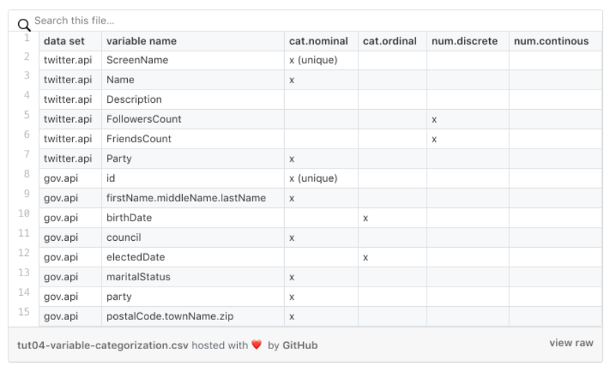Click line number 15 in the gutter
This screenshot has height=372, width=610.
pyautogui.click(x=24, y=312)
